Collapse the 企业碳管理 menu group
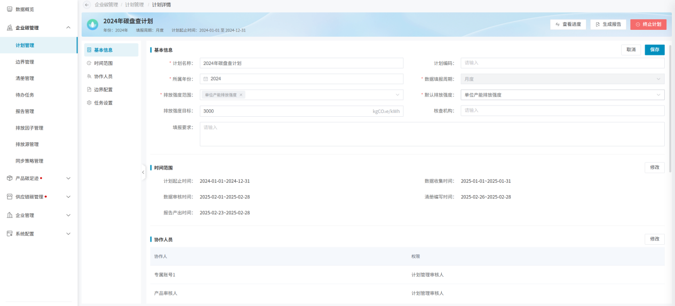 (x=68, y=28)
